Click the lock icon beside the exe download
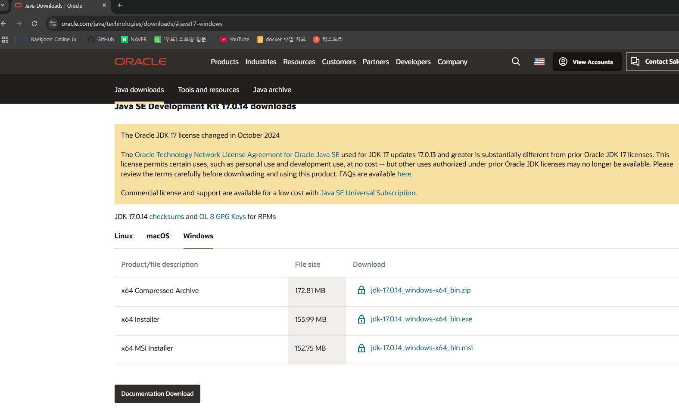The image size is (679, 413). point(361,319)
